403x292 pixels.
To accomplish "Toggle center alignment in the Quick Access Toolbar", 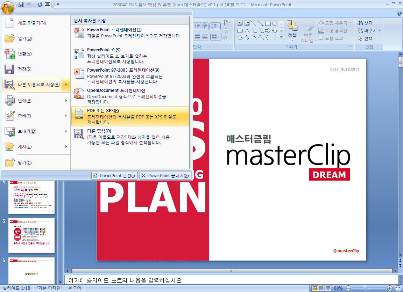I will (x=48, y=5).
